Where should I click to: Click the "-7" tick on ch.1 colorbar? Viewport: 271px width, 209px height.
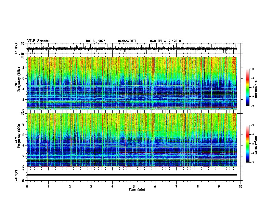point(253,106)
